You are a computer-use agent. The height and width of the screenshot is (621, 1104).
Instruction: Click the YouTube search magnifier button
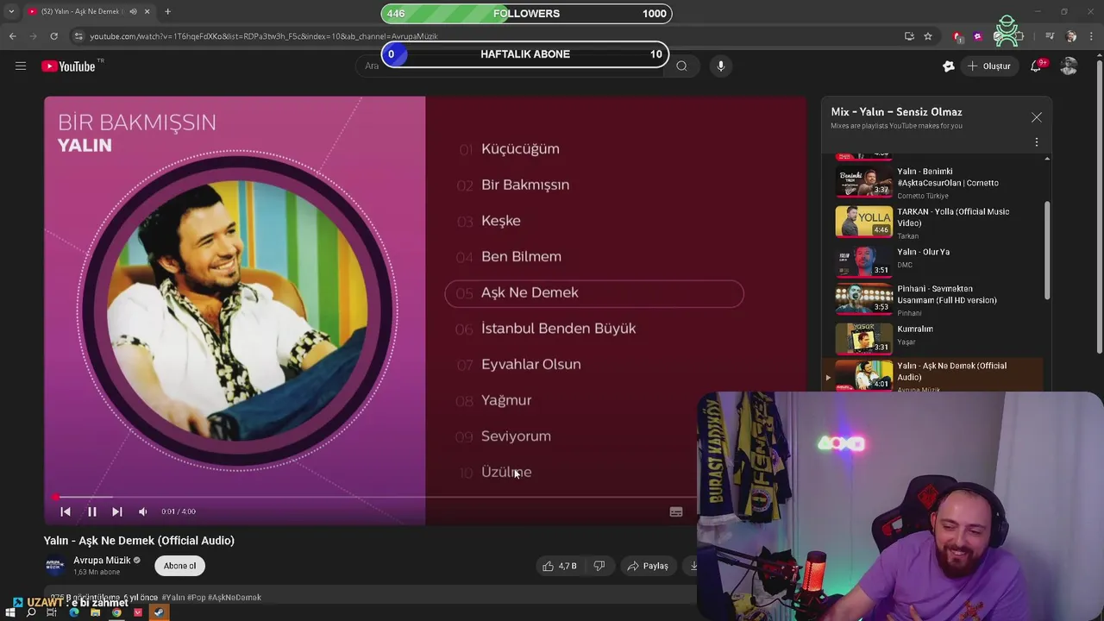pyautogui.click(x=681, y=66)
